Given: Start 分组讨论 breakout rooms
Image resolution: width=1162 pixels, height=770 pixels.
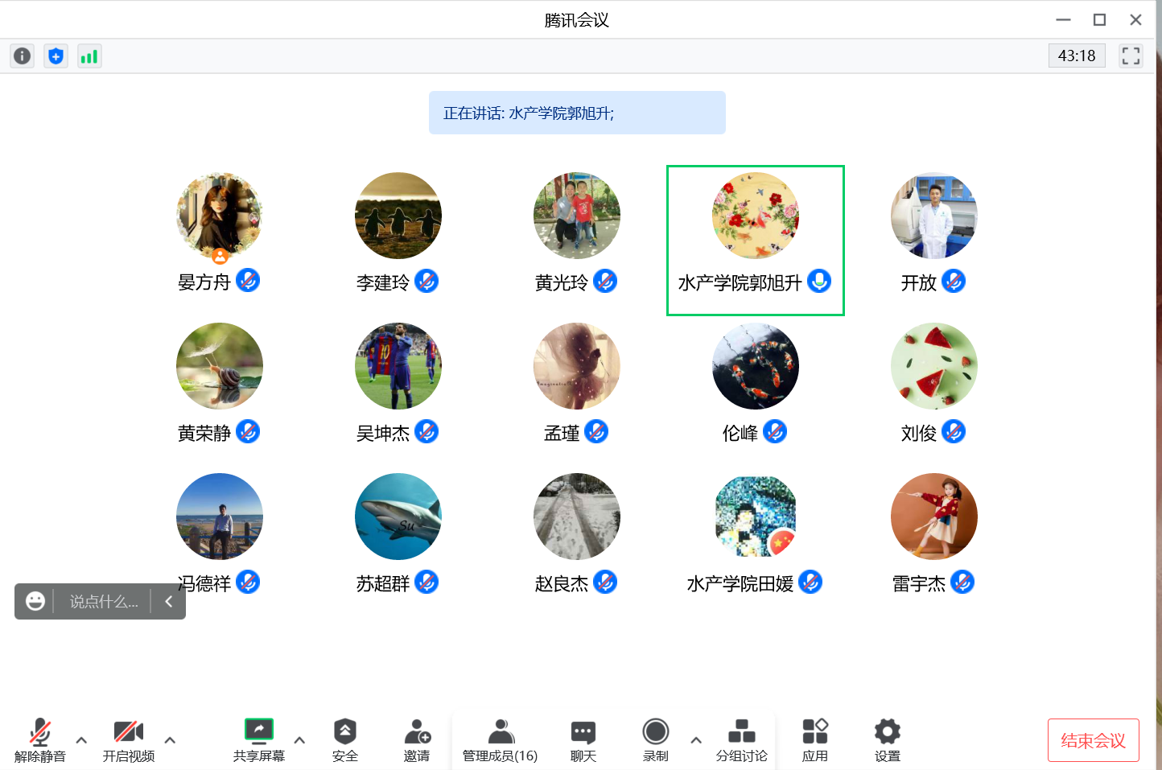Looking at the screenshot, I should click(741, 739).
